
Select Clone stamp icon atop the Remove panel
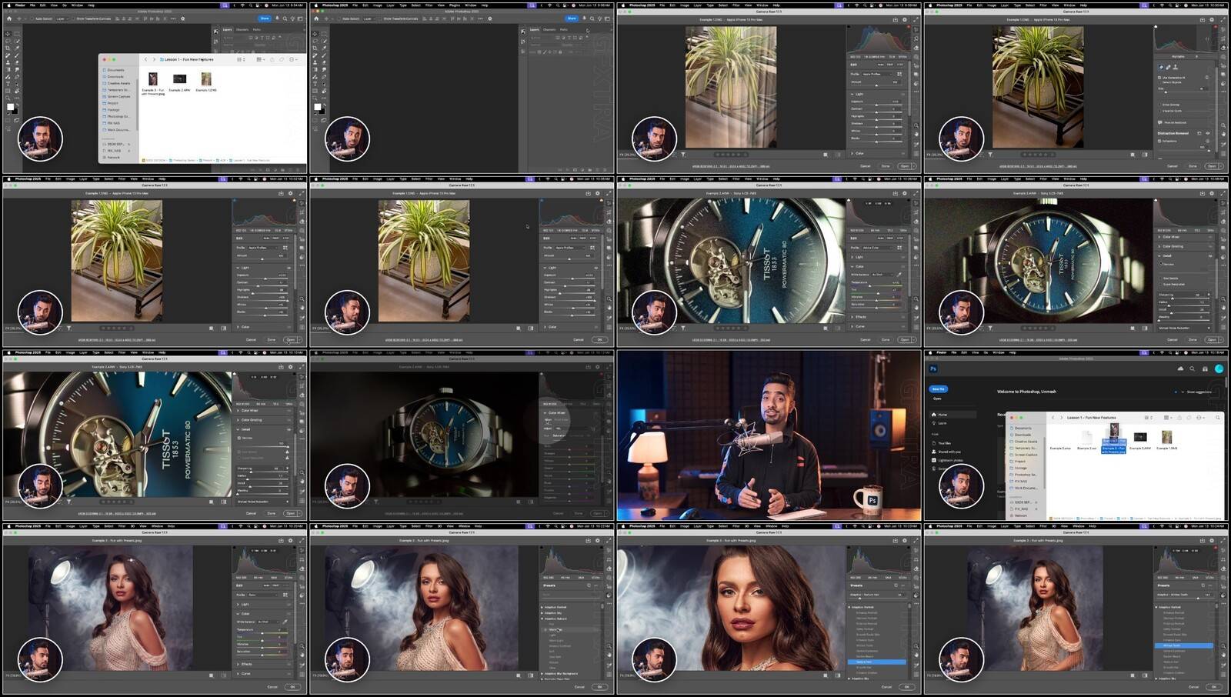pyautogui.click(x=1176, y=67)
